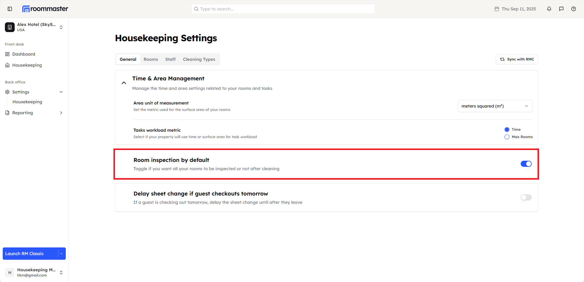Screen dimensions: 584x282
Task: Open the area unit meters squared dropdown
Action: (495, 106)
